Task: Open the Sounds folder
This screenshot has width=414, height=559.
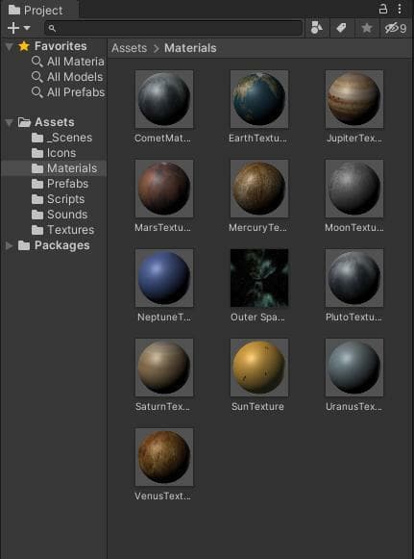Action: tap(67, 215)
